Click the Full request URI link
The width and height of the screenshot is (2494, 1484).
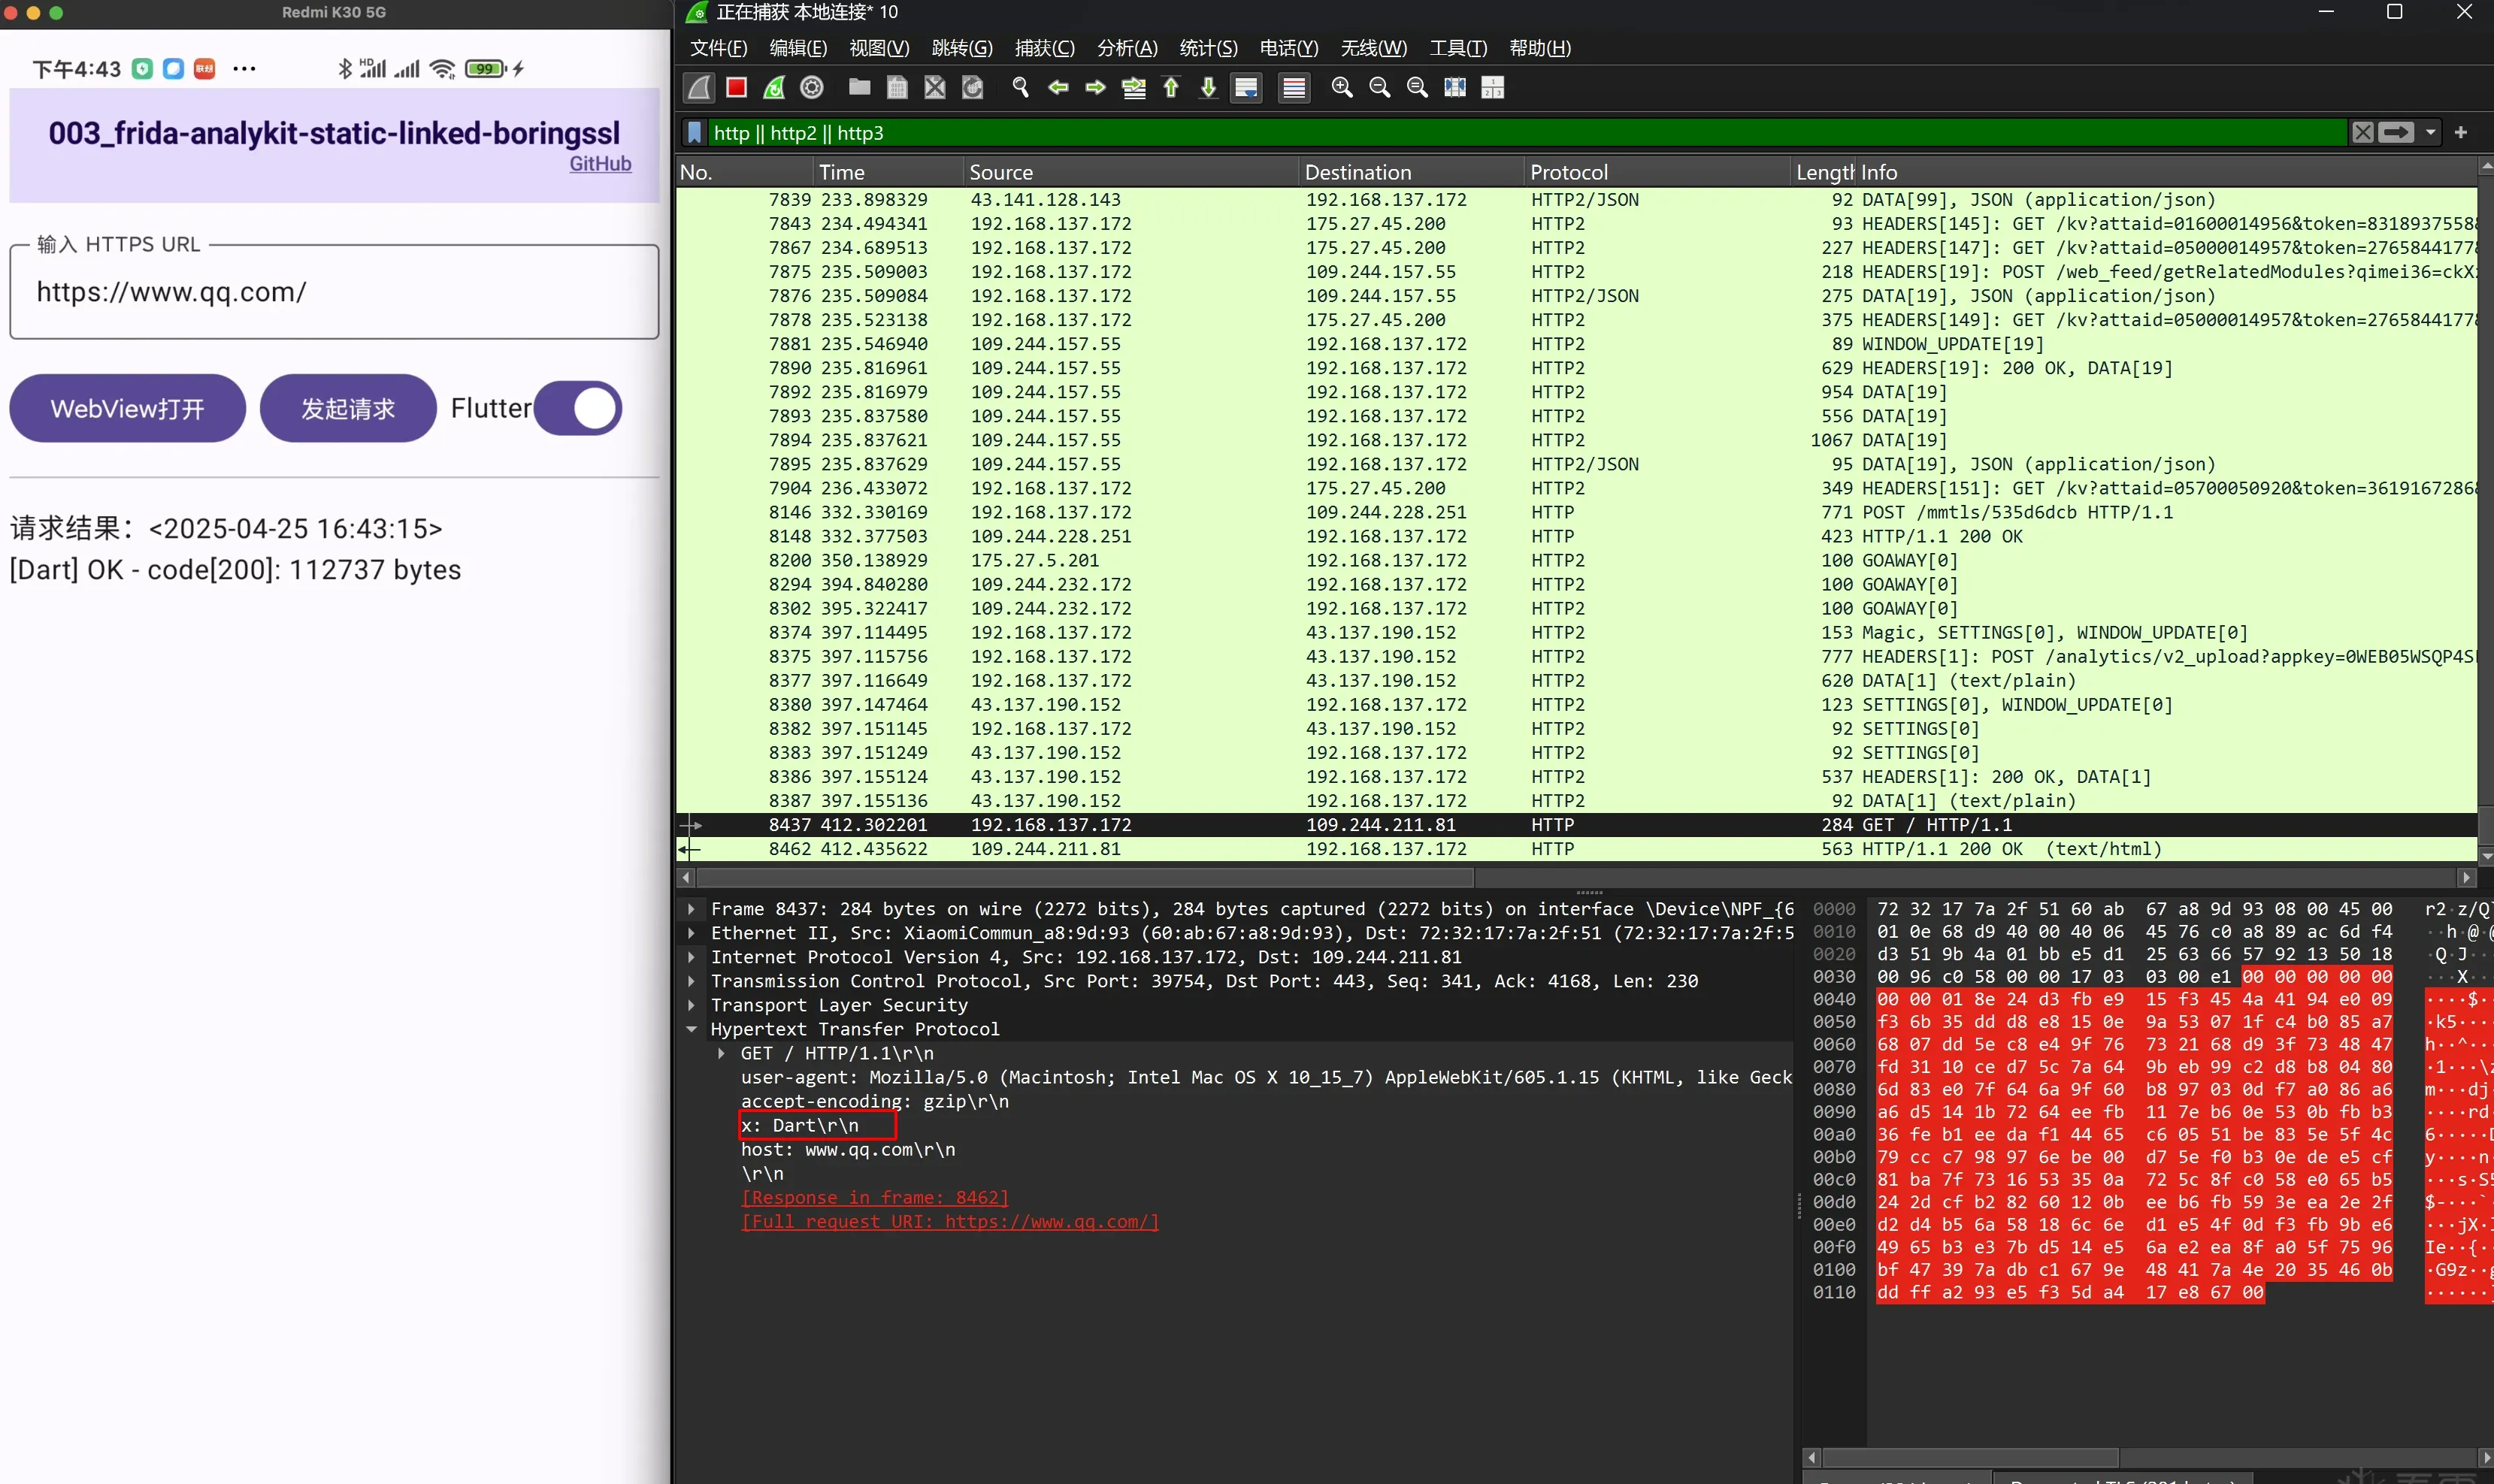[950, 1221]
